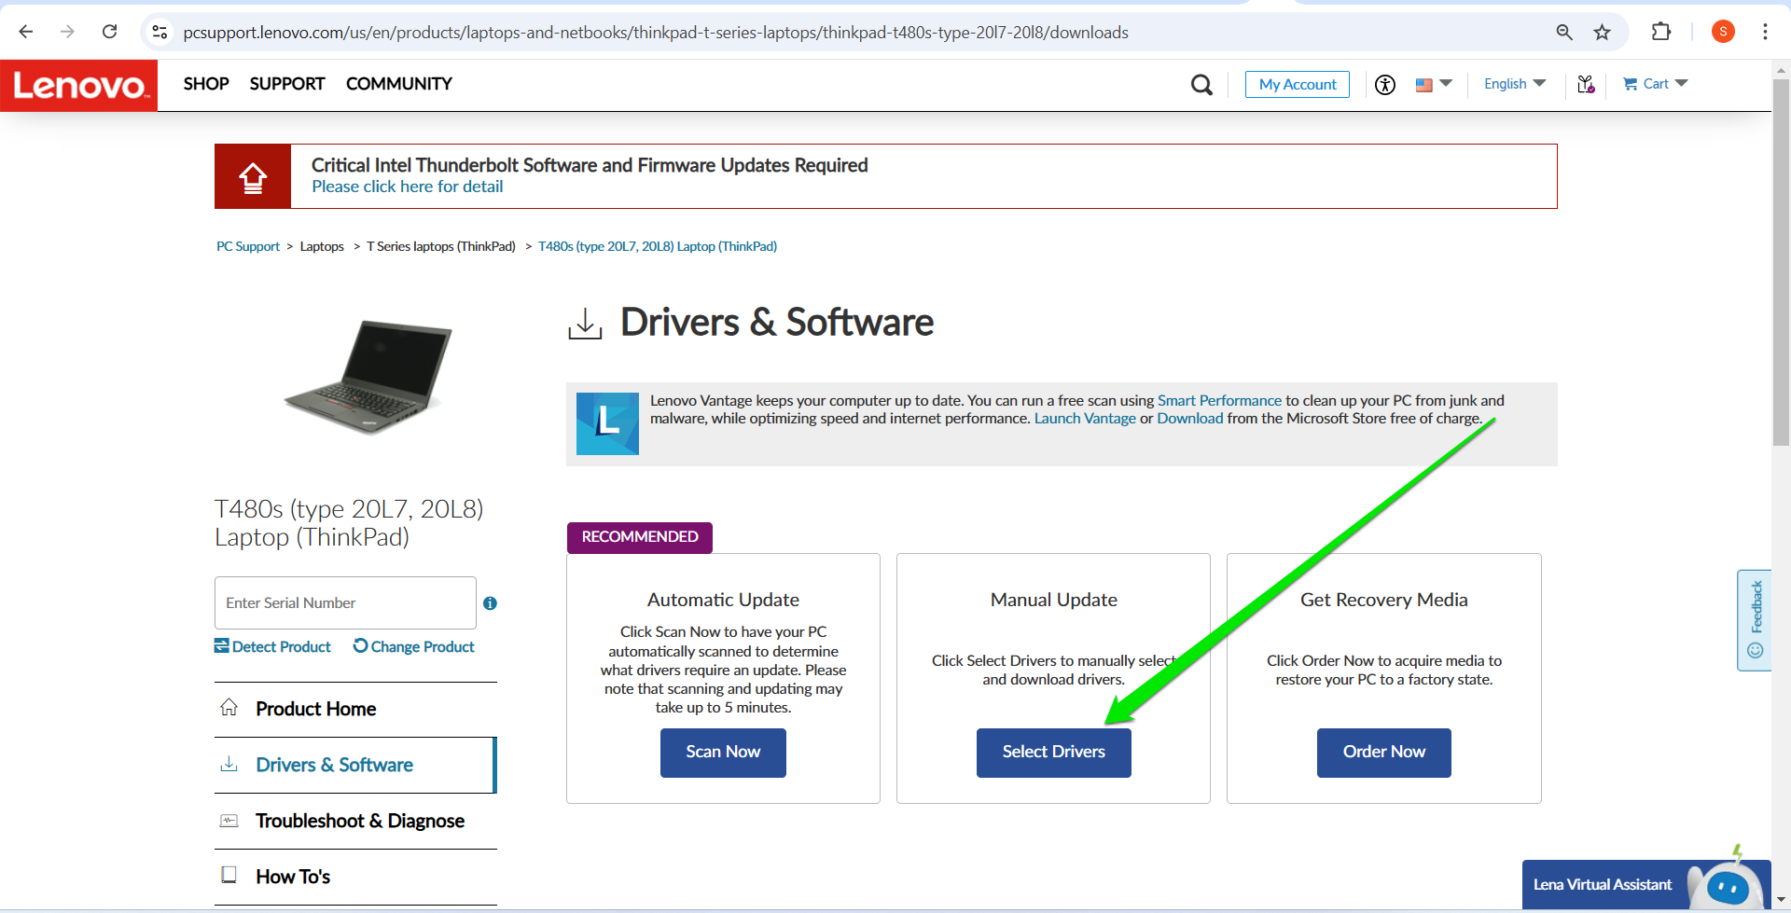The width and height of the screenshot is (1791, 913).
Task: Click the Order Now button
Action: click(x=1383, y=753)
